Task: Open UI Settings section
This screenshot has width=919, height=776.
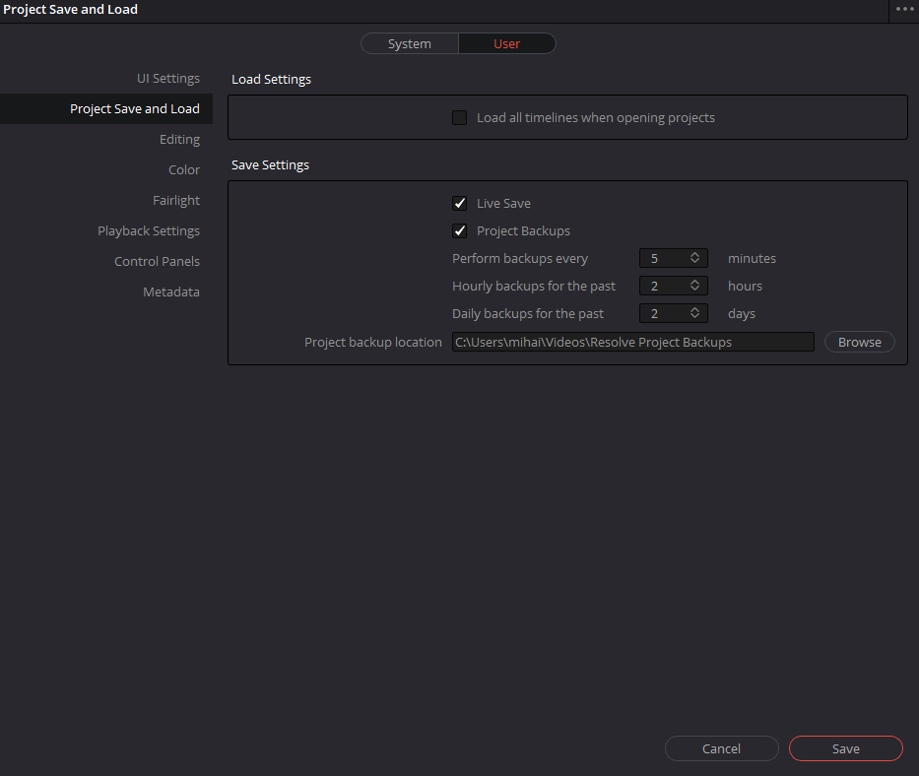Action: click(x=168, y=79)
